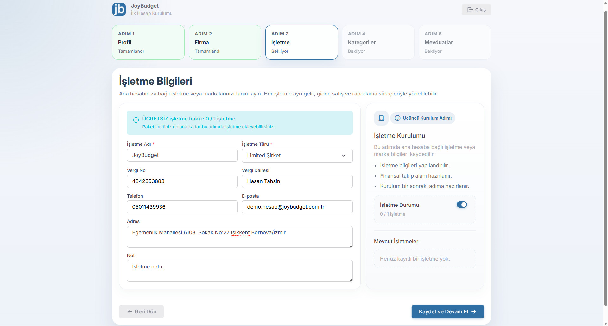Screen dimensions: 608x326
Task: Click inside the Adres text area
Action: pyautogui.click(x=240, y=237)
